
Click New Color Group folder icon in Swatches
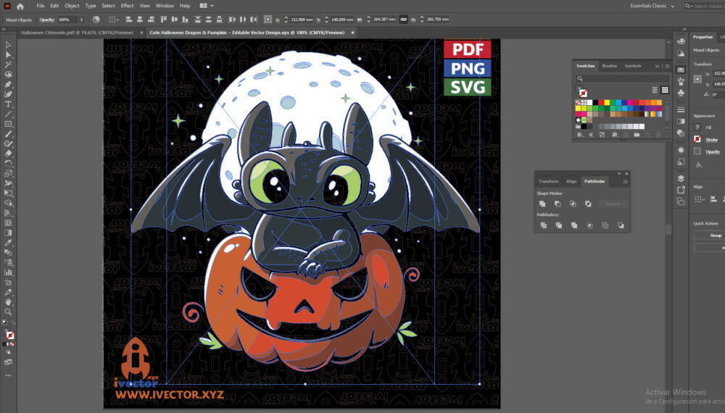click(637, 135)
